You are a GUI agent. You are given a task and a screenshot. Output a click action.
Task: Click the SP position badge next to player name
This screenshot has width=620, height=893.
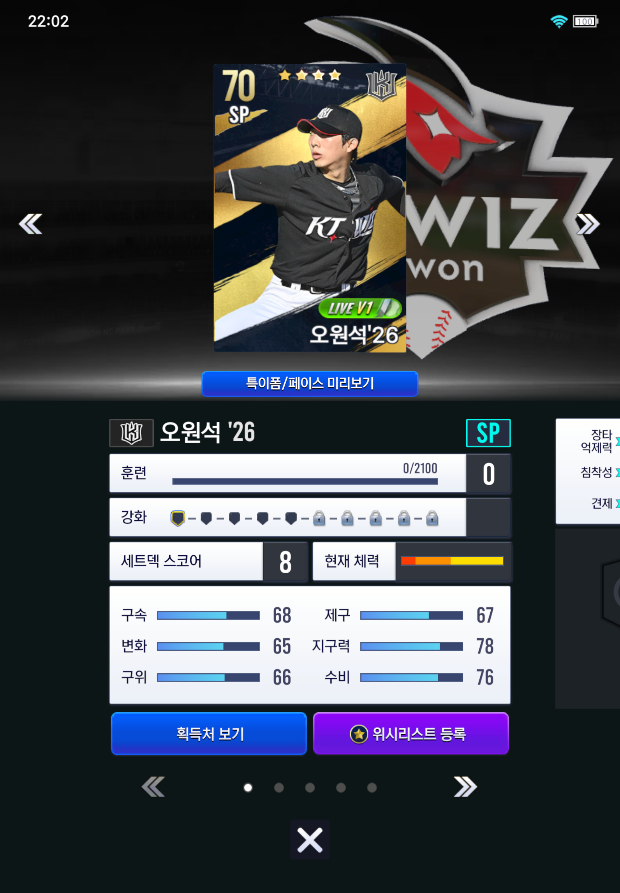pyautogui.click(x=488, y=433)
